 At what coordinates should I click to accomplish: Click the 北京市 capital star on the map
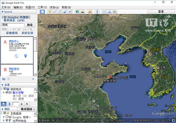[86, 39]
